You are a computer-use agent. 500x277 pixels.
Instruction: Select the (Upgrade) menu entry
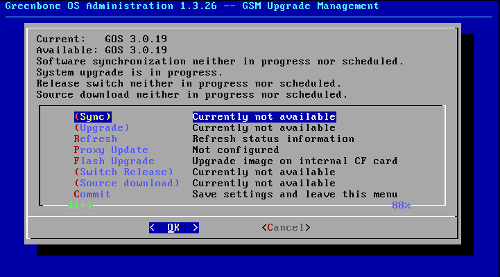102,128
